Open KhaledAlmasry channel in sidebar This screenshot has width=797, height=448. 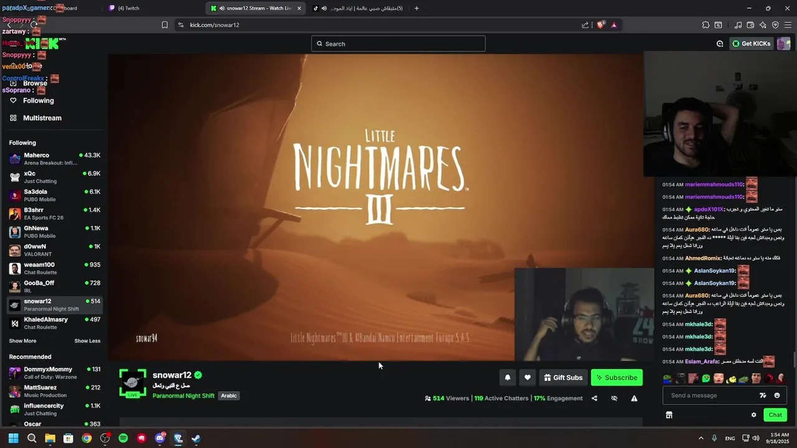coord(55,323)
